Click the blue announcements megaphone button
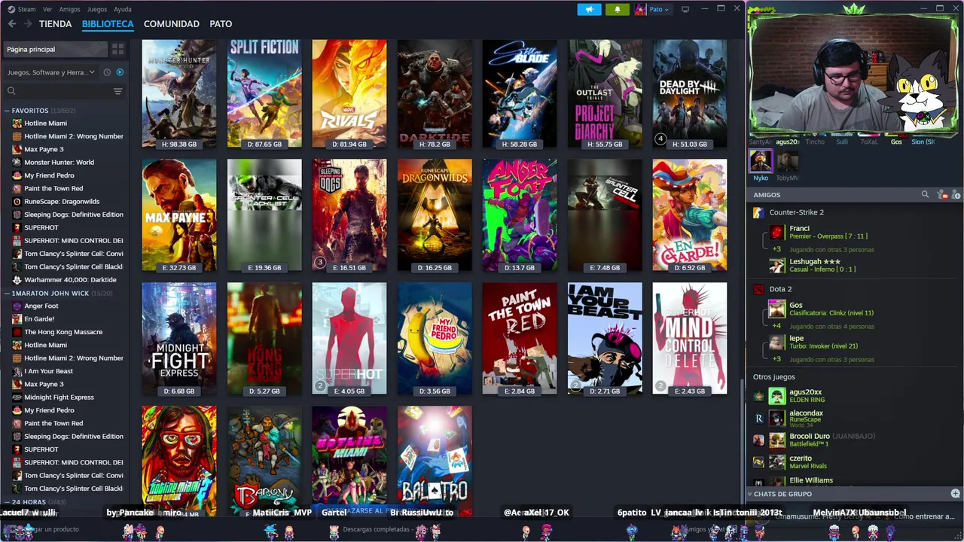This screenshot has width=964, height=542. point(590,9)
